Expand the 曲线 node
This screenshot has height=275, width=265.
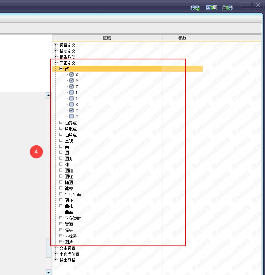[x=61, y=206]
